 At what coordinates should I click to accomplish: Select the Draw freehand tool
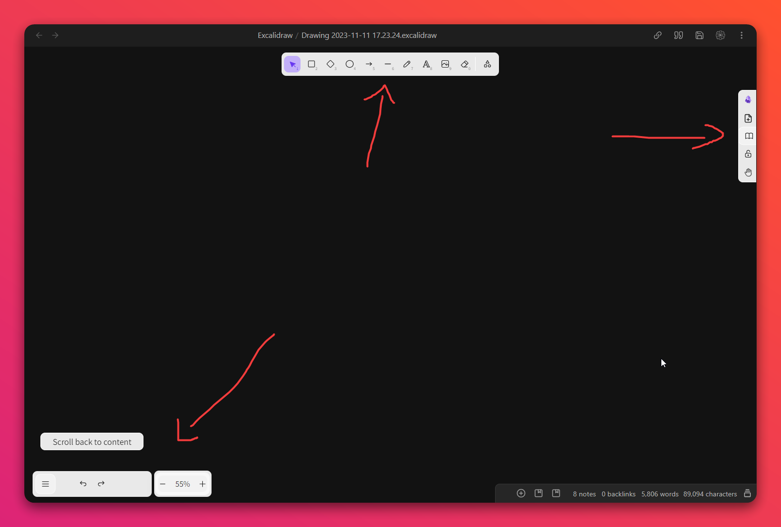click(408, 64)
